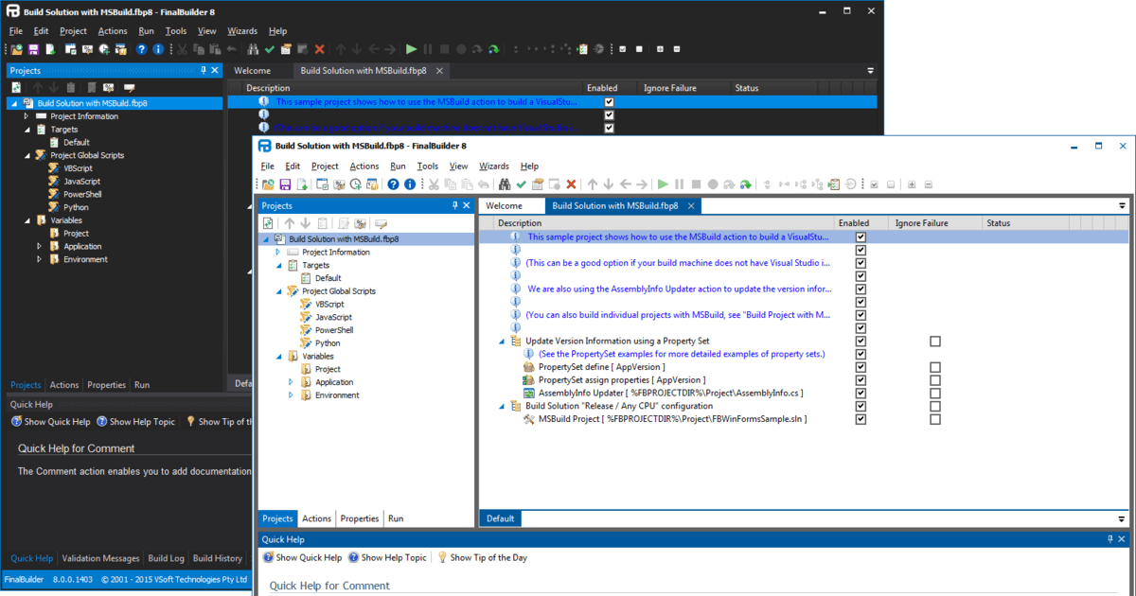This screenshot has height=596, width=1136.
Task: Open search with the binoculars icon
Action: 504,184
